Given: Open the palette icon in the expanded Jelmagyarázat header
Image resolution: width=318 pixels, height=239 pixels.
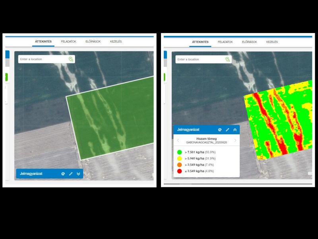Looking at the screenshot, I should coord(220,130).
